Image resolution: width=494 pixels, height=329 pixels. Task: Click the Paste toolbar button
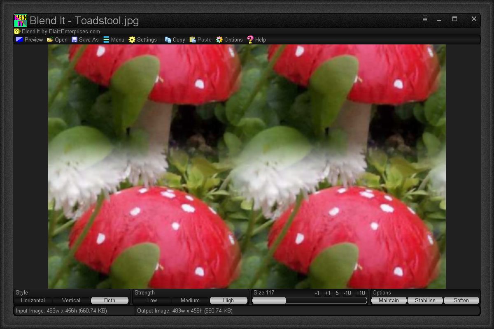(200, 39)
